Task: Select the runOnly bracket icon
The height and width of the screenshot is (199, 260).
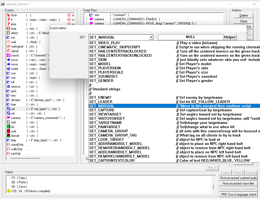Action: click(x=8, y=154)
